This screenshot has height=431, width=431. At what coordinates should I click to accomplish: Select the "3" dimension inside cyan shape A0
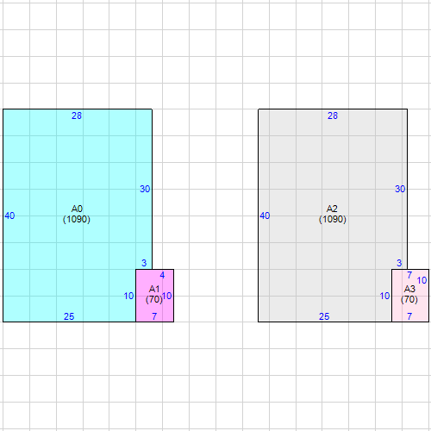(144, 263)
